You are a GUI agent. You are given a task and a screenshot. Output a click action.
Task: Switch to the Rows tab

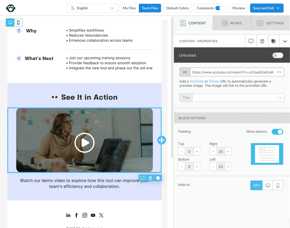click(x=232, y=23)
